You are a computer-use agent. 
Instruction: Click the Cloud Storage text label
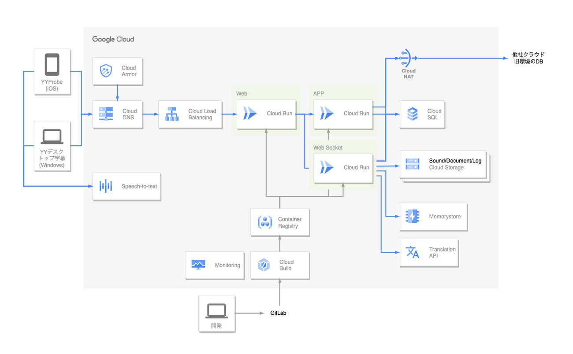446,167
